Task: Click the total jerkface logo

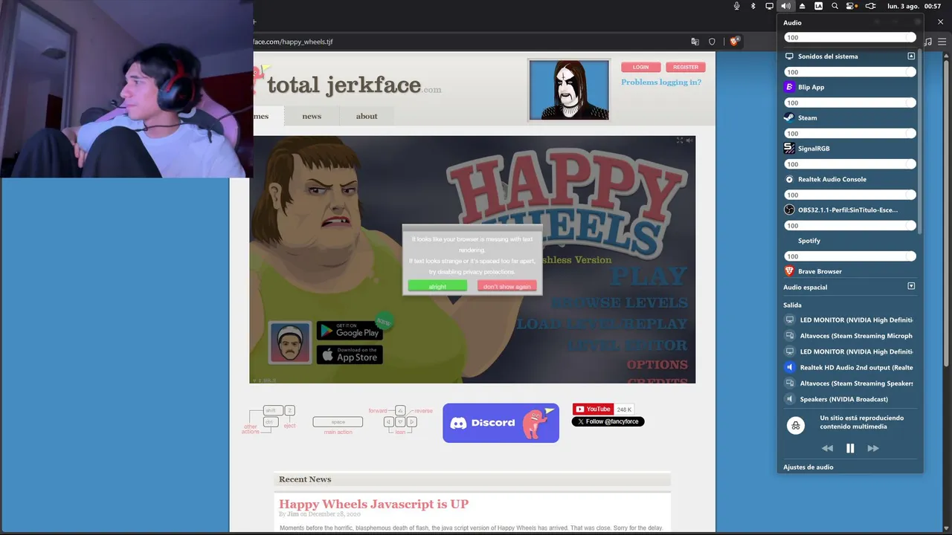Action: point(347,84)
